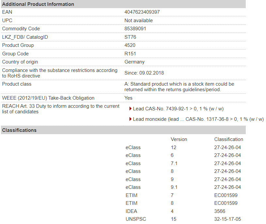Image resolution: width=266 pixels, height=224 pixels.
Task: Click the CatalogID value ST76
Action: pyautogui.click(x=130, y=37)
